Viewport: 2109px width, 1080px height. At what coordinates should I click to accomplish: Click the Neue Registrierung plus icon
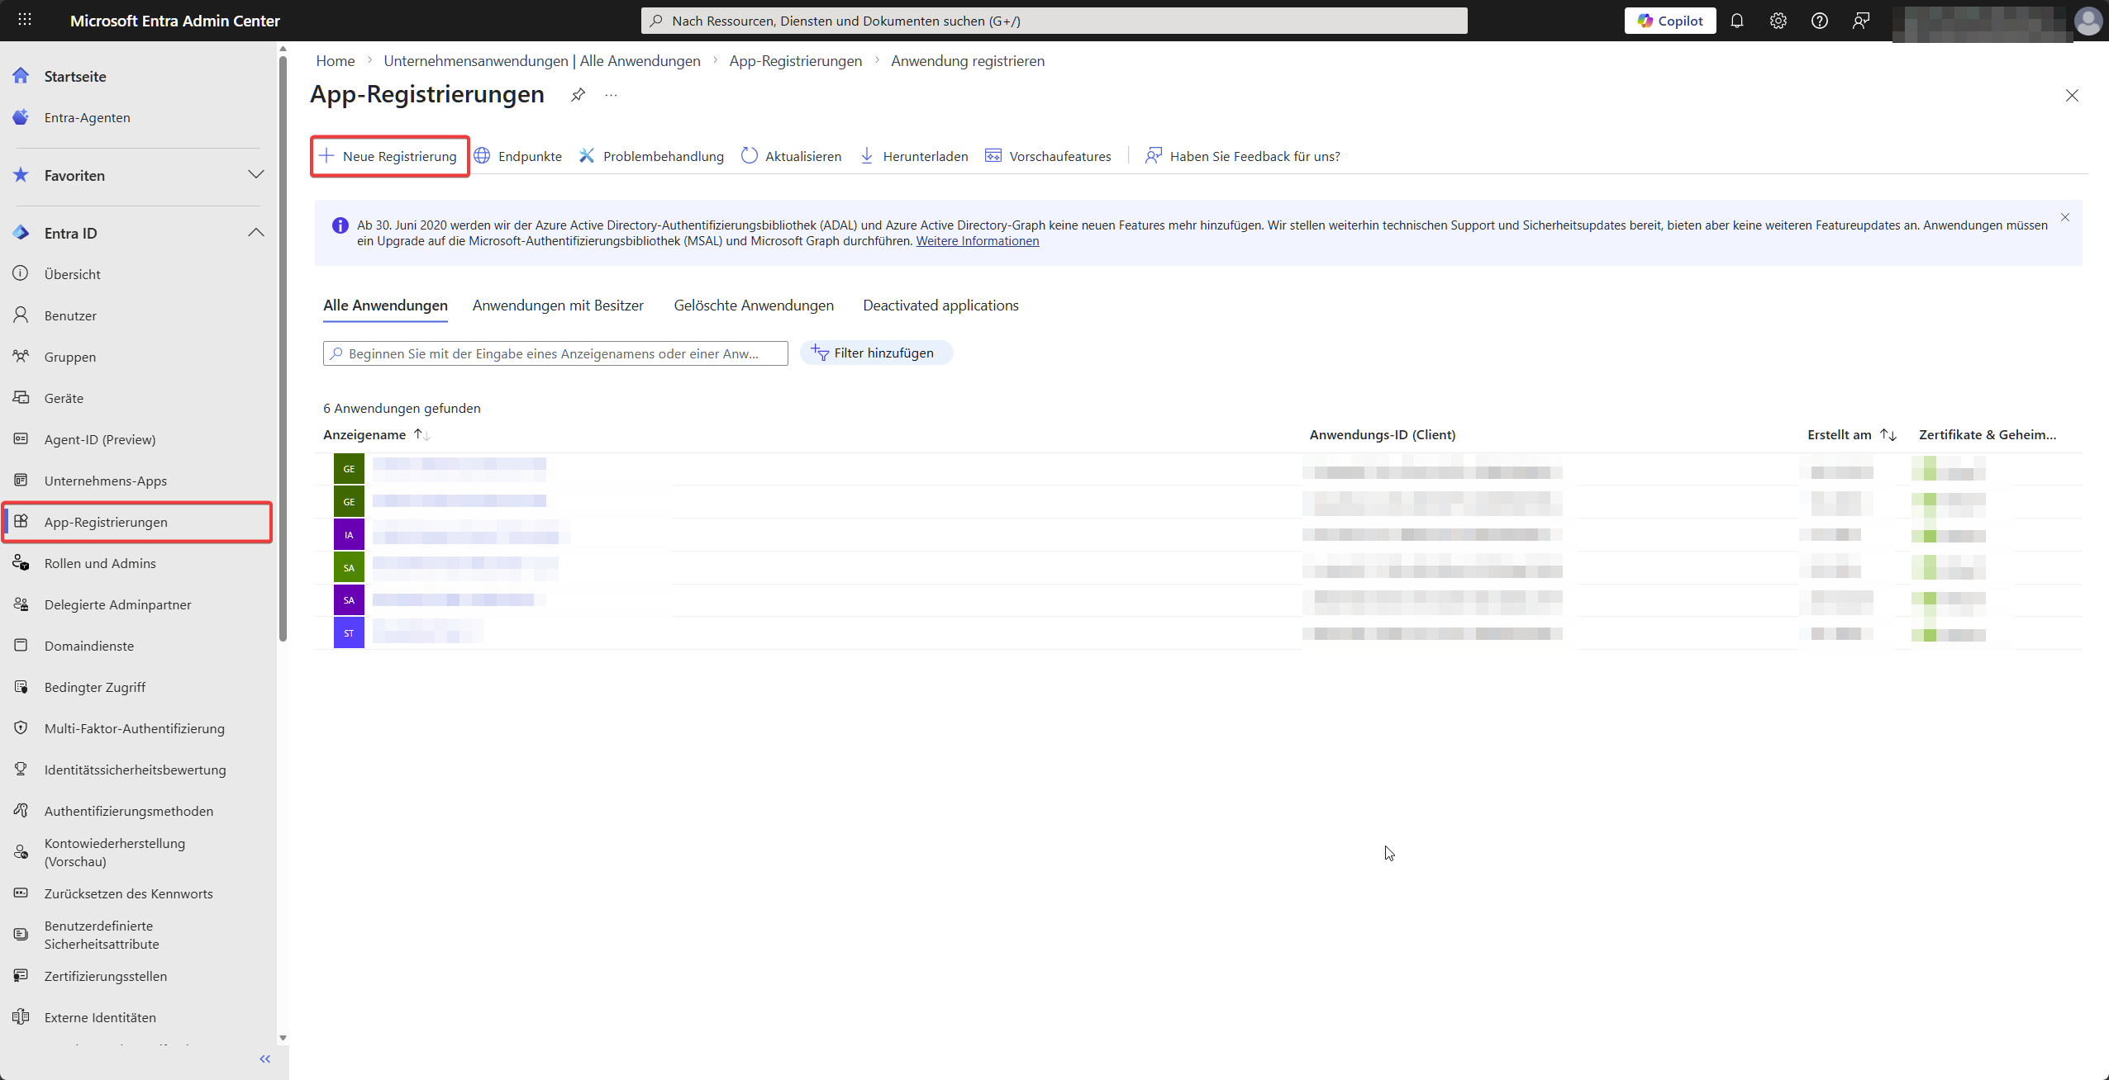(x=327, y=156)
